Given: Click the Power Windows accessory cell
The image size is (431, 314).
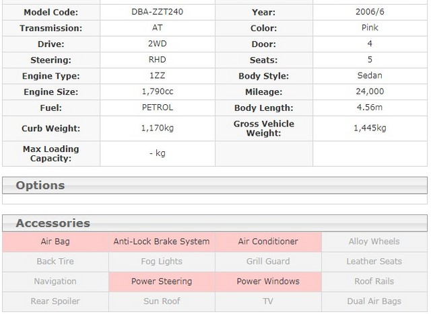Looking at the screenshot, I should click(x=268, y=282).
